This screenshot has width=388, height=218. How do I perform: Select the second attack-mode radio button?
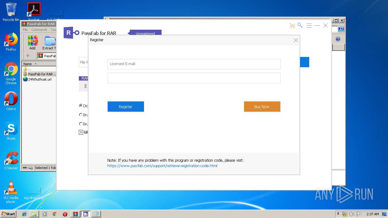[x=81, y=115]
